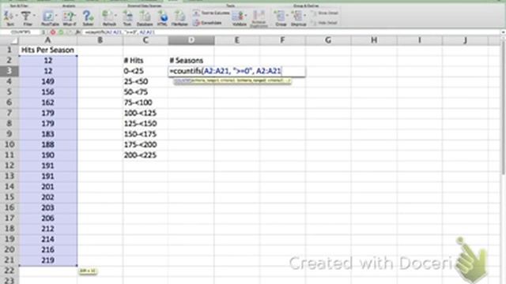Click the Filter funnel icon
506x284 pixels.
pos(25,16)
